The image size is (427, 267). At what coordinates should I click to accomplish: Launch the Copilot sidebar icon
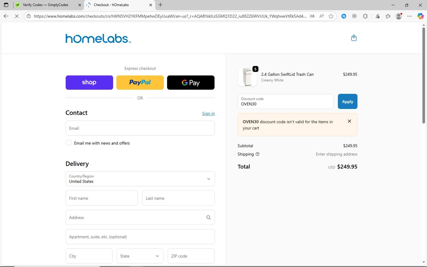[x=420, y=16]
